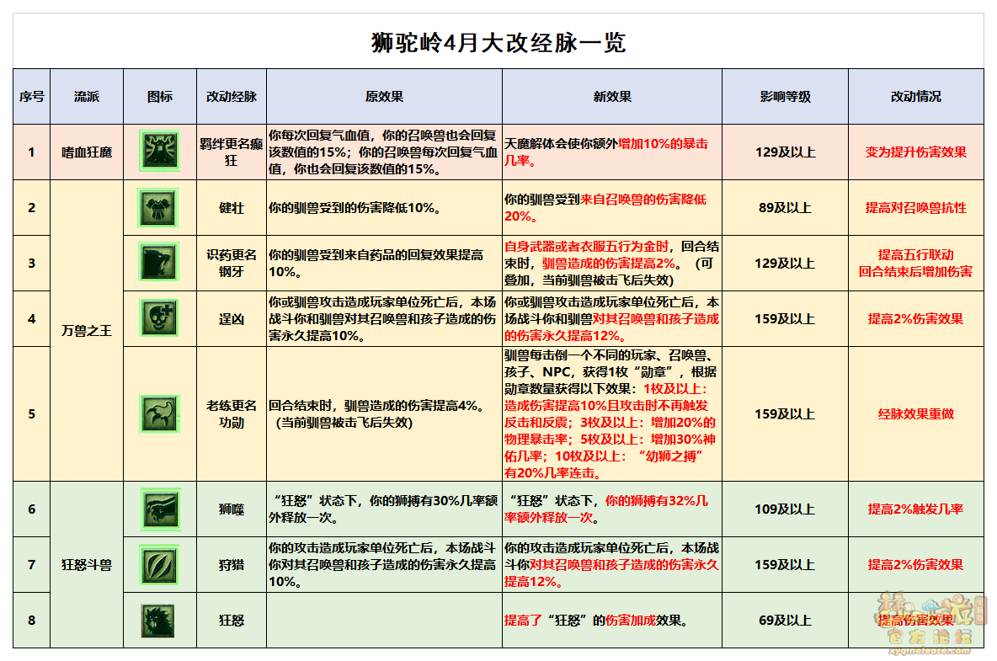Click the 109及以上 level cell

click(x=786, y=509)
